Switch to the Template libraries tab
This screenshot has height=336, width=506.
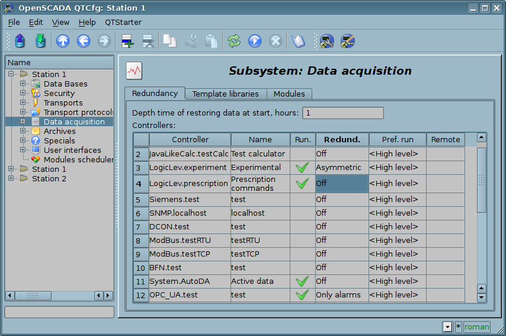(x=226, y=94)
